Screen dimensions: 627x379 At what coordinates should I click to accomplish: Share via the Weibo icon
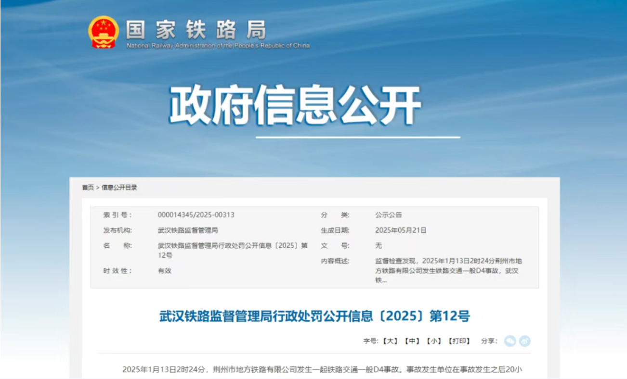(525, 341)
